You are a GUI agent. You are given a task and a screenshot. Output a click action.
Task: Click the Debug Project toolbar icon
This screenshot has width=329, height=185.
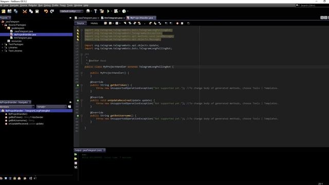(x=116, y=11)
